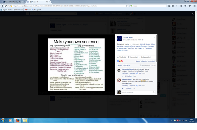This screenshot has height=130, width=197.
Task: Open the tagged Giulia Pentucci link
Action: pos(142,46)
